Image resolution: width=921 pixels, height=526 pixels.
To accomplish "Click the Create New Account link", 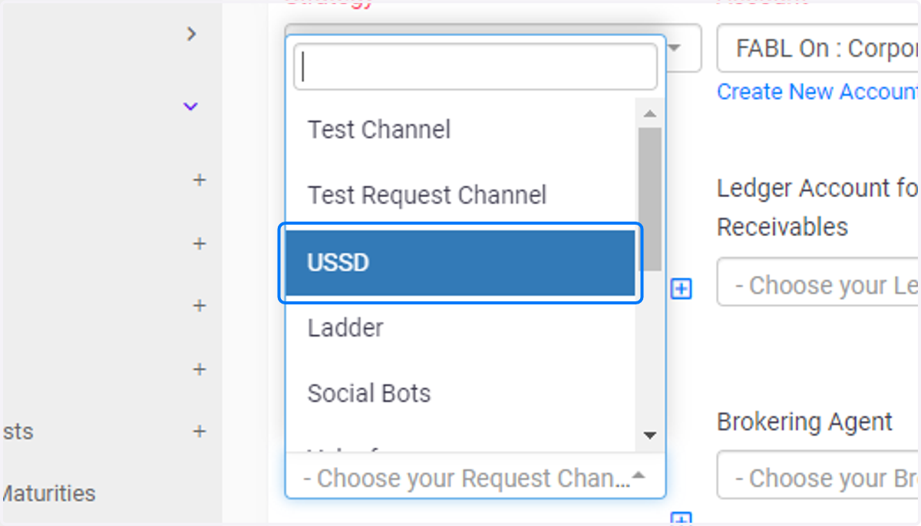I will point(818,92).
